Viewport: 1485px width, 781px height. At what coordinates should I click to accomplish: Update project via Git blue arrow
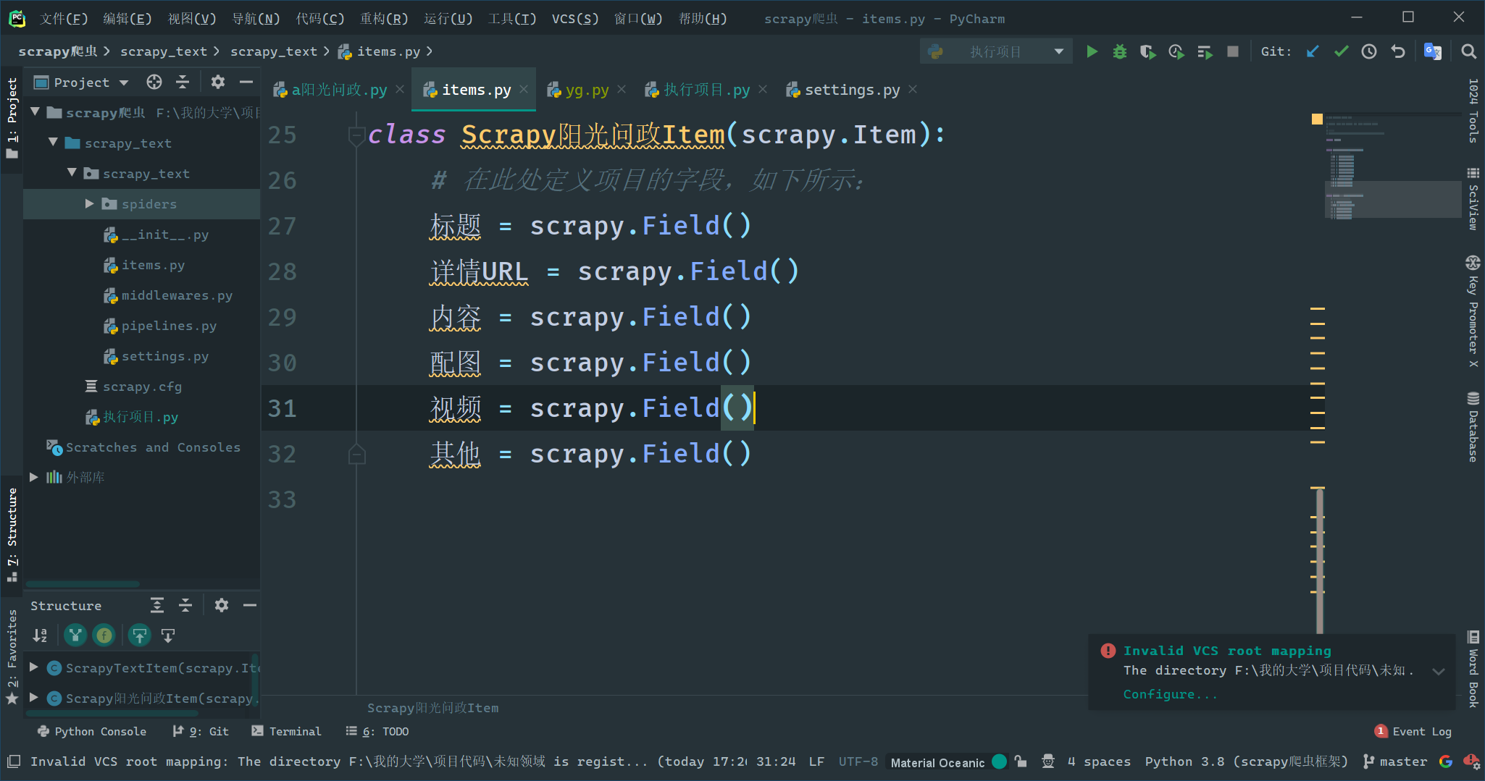pos(1313,51)
